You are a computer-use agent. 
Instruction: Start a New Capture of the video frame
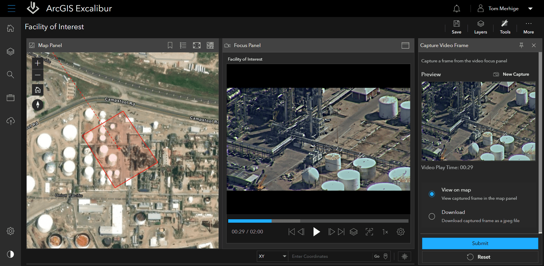(511, 74)
